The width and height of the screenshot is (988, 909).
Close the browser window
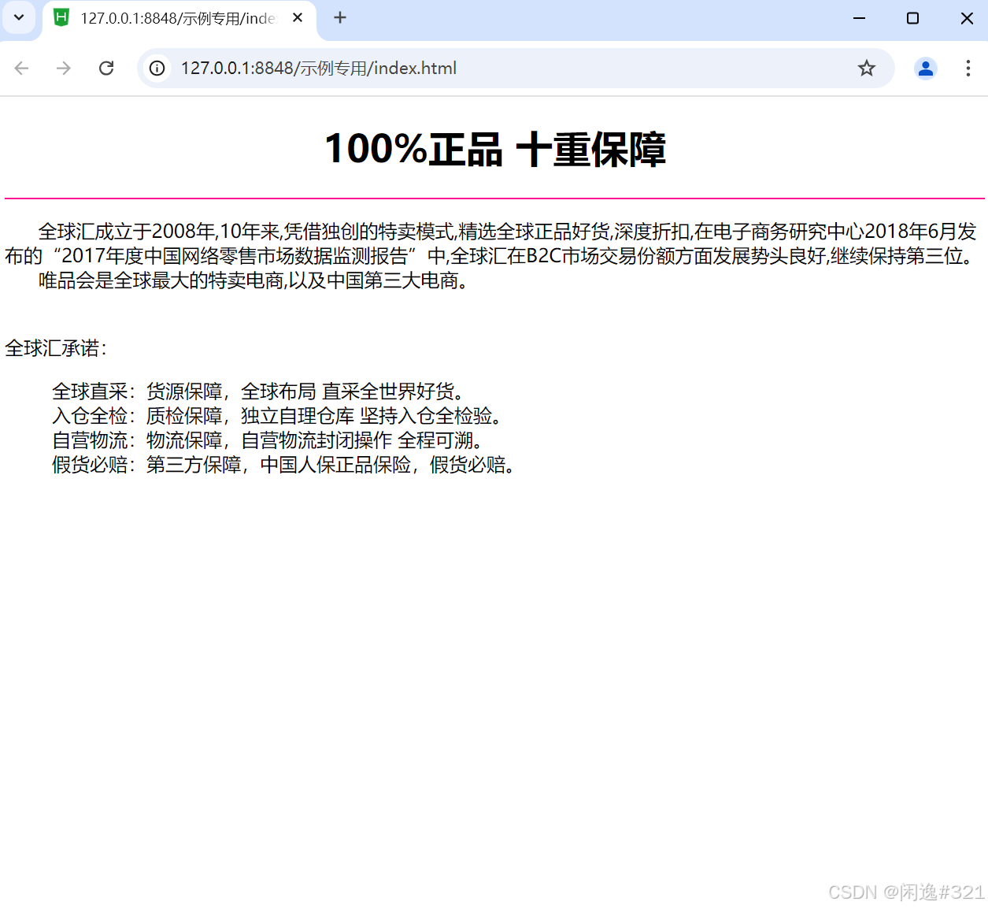967,18
